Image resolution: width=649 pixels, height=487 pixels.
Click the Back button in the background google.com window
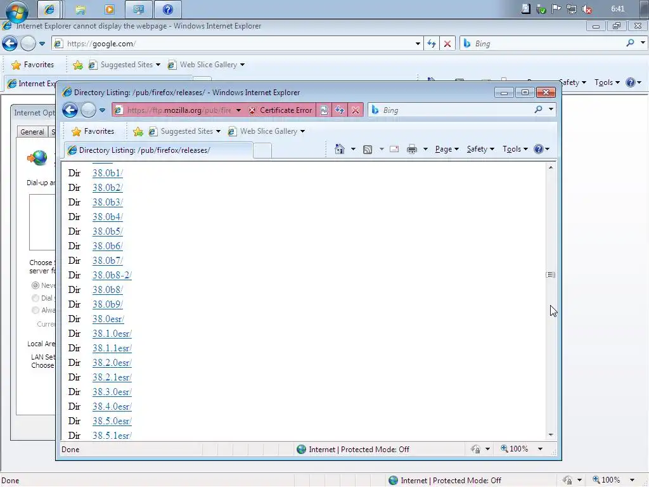pyautogui.click(x=10, y=44)
